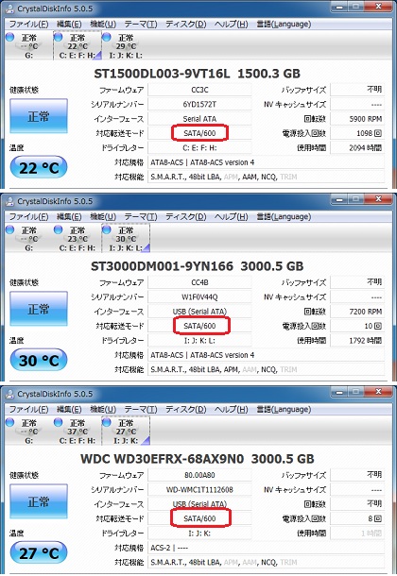The width and height of the screenshot is (397, 576).
Task: Click the 22 °C temperature button
Action: [39, 168]
